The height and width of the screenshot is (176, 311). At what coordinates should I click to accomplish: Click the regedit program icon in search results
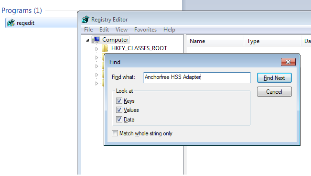(x=11, y=23)
